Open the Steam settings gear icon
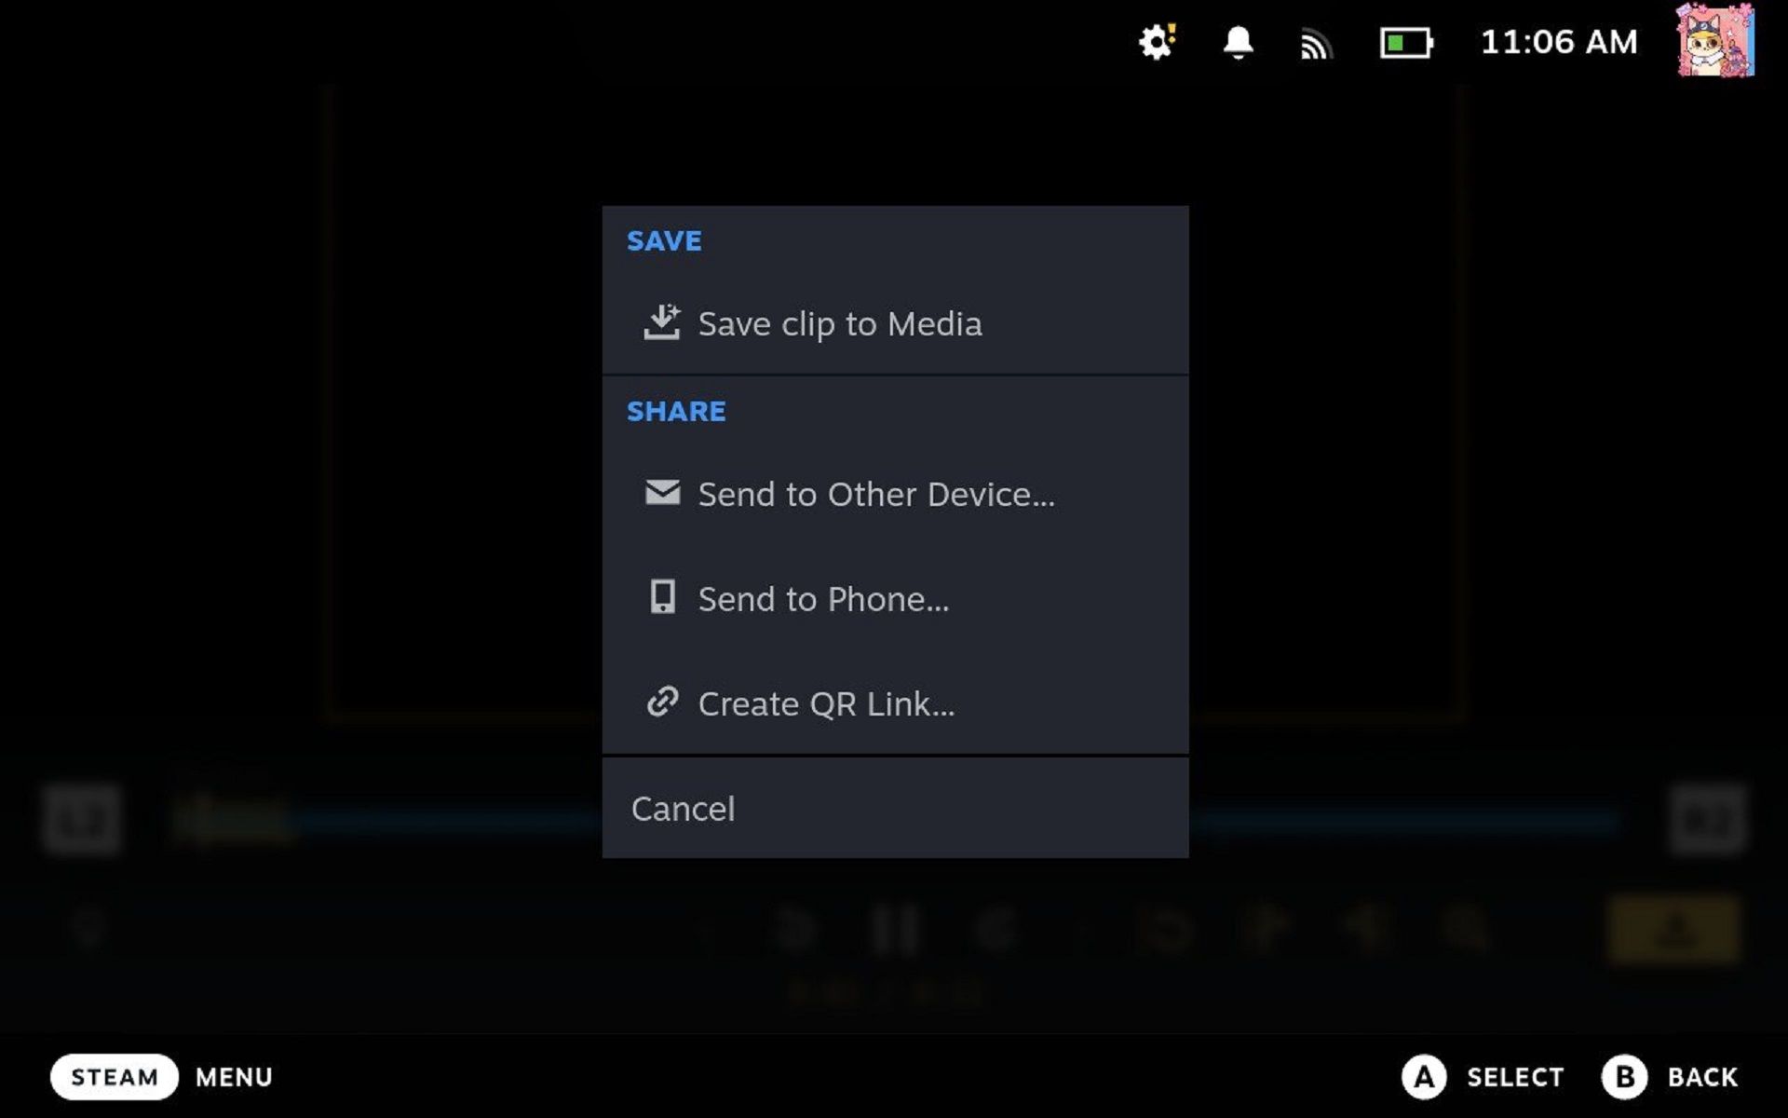The width and height of the screenshot is (1788, 1118). [1155, 42]
